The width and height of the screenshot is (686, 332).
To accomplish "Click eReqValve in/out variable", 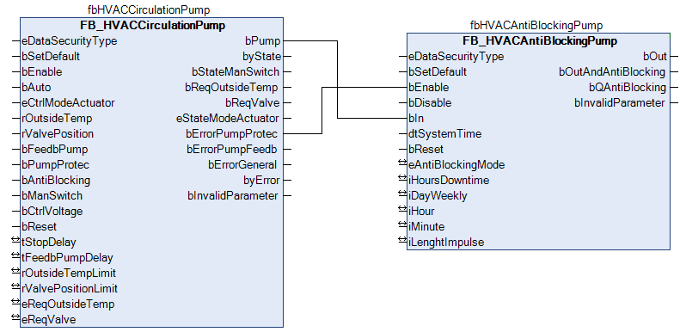I will [x=49, y=320].
